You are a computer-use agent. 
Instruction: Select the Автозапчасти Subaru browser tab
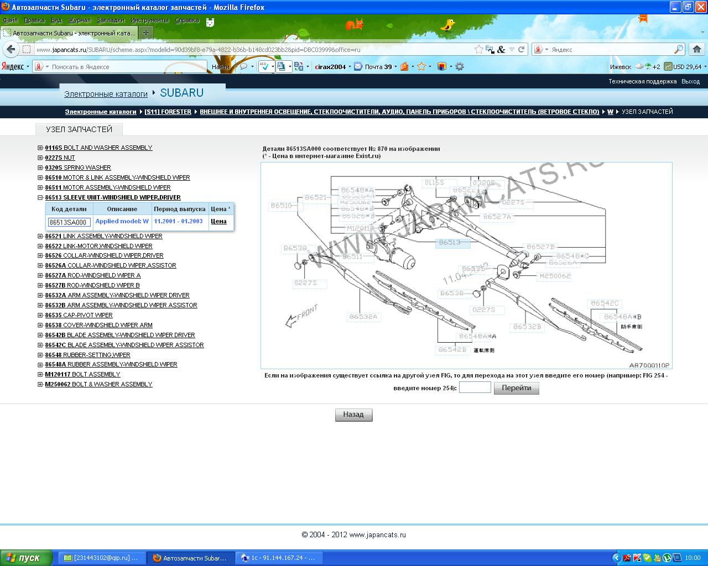[x=69, y=33]
